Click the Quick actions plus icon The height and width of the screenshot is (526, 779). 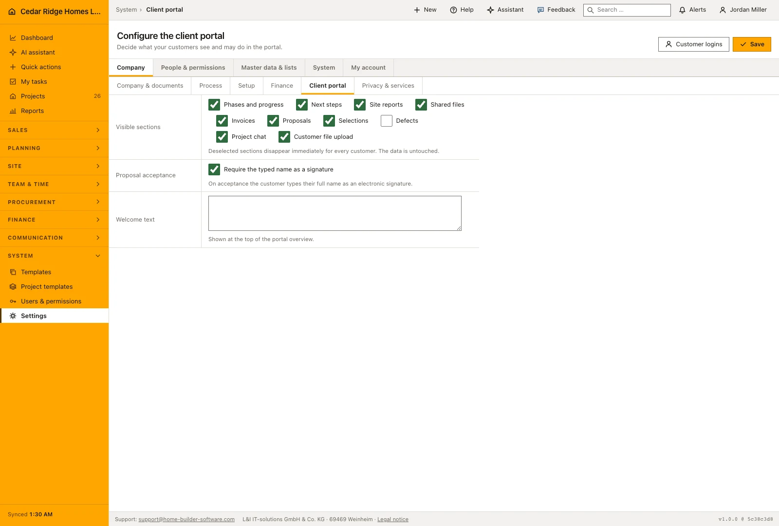click(13, 67)
